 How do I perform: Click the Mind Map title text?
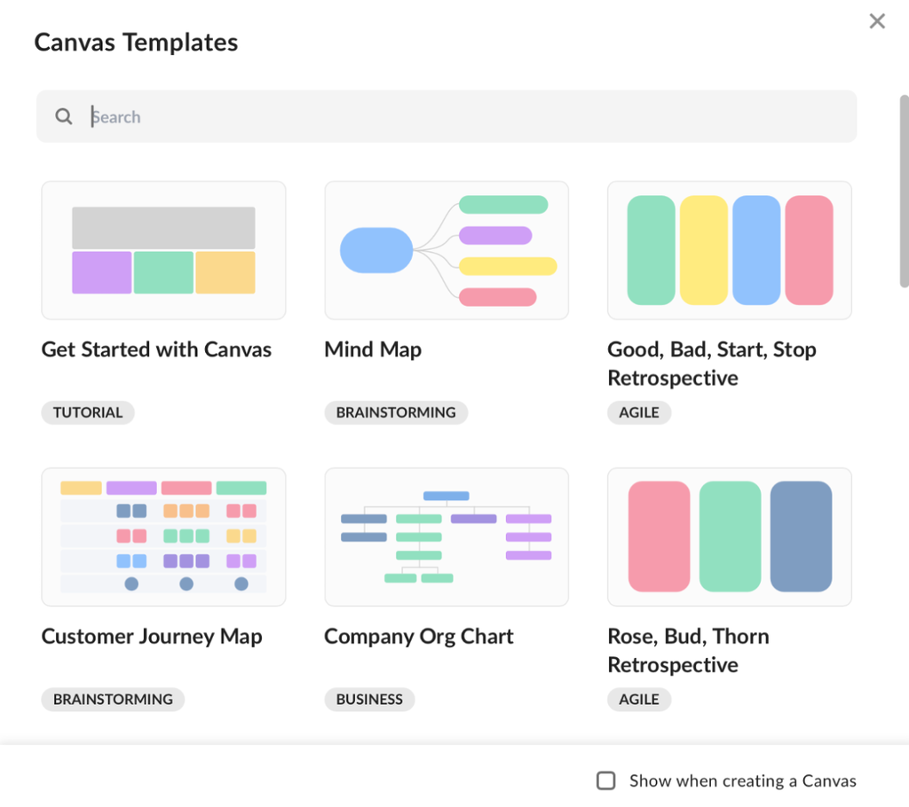[x=373, y=349]
